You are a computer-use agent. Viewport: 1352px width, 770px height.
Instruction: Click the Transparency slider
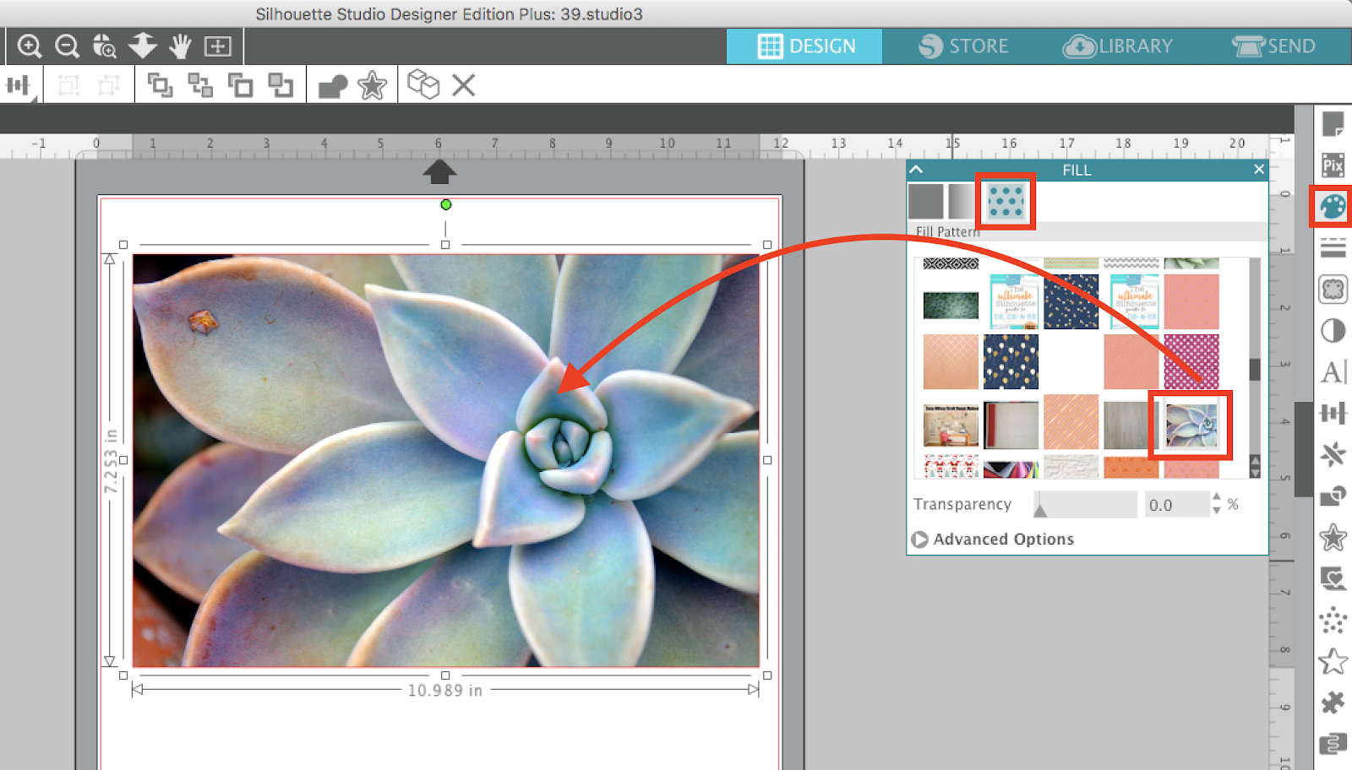point(1086,505)
